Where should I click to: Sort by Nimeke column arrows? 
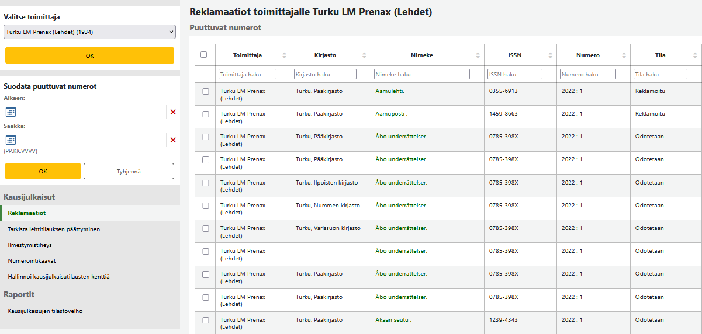tap(478, 55)
